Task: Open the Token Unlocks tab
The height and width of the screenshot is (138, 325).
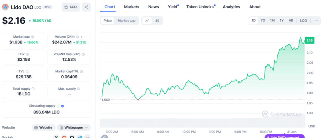Action: tap(200, 7)
